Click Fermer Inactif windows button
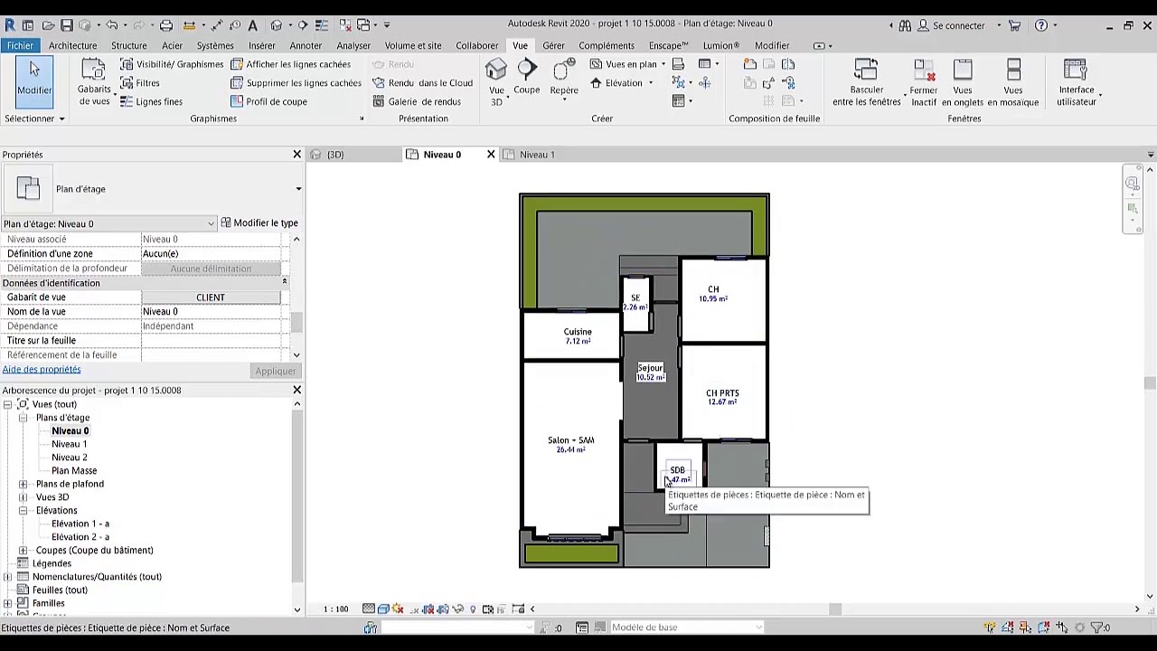Screen dimensions: 1157x651 point(924,82)
